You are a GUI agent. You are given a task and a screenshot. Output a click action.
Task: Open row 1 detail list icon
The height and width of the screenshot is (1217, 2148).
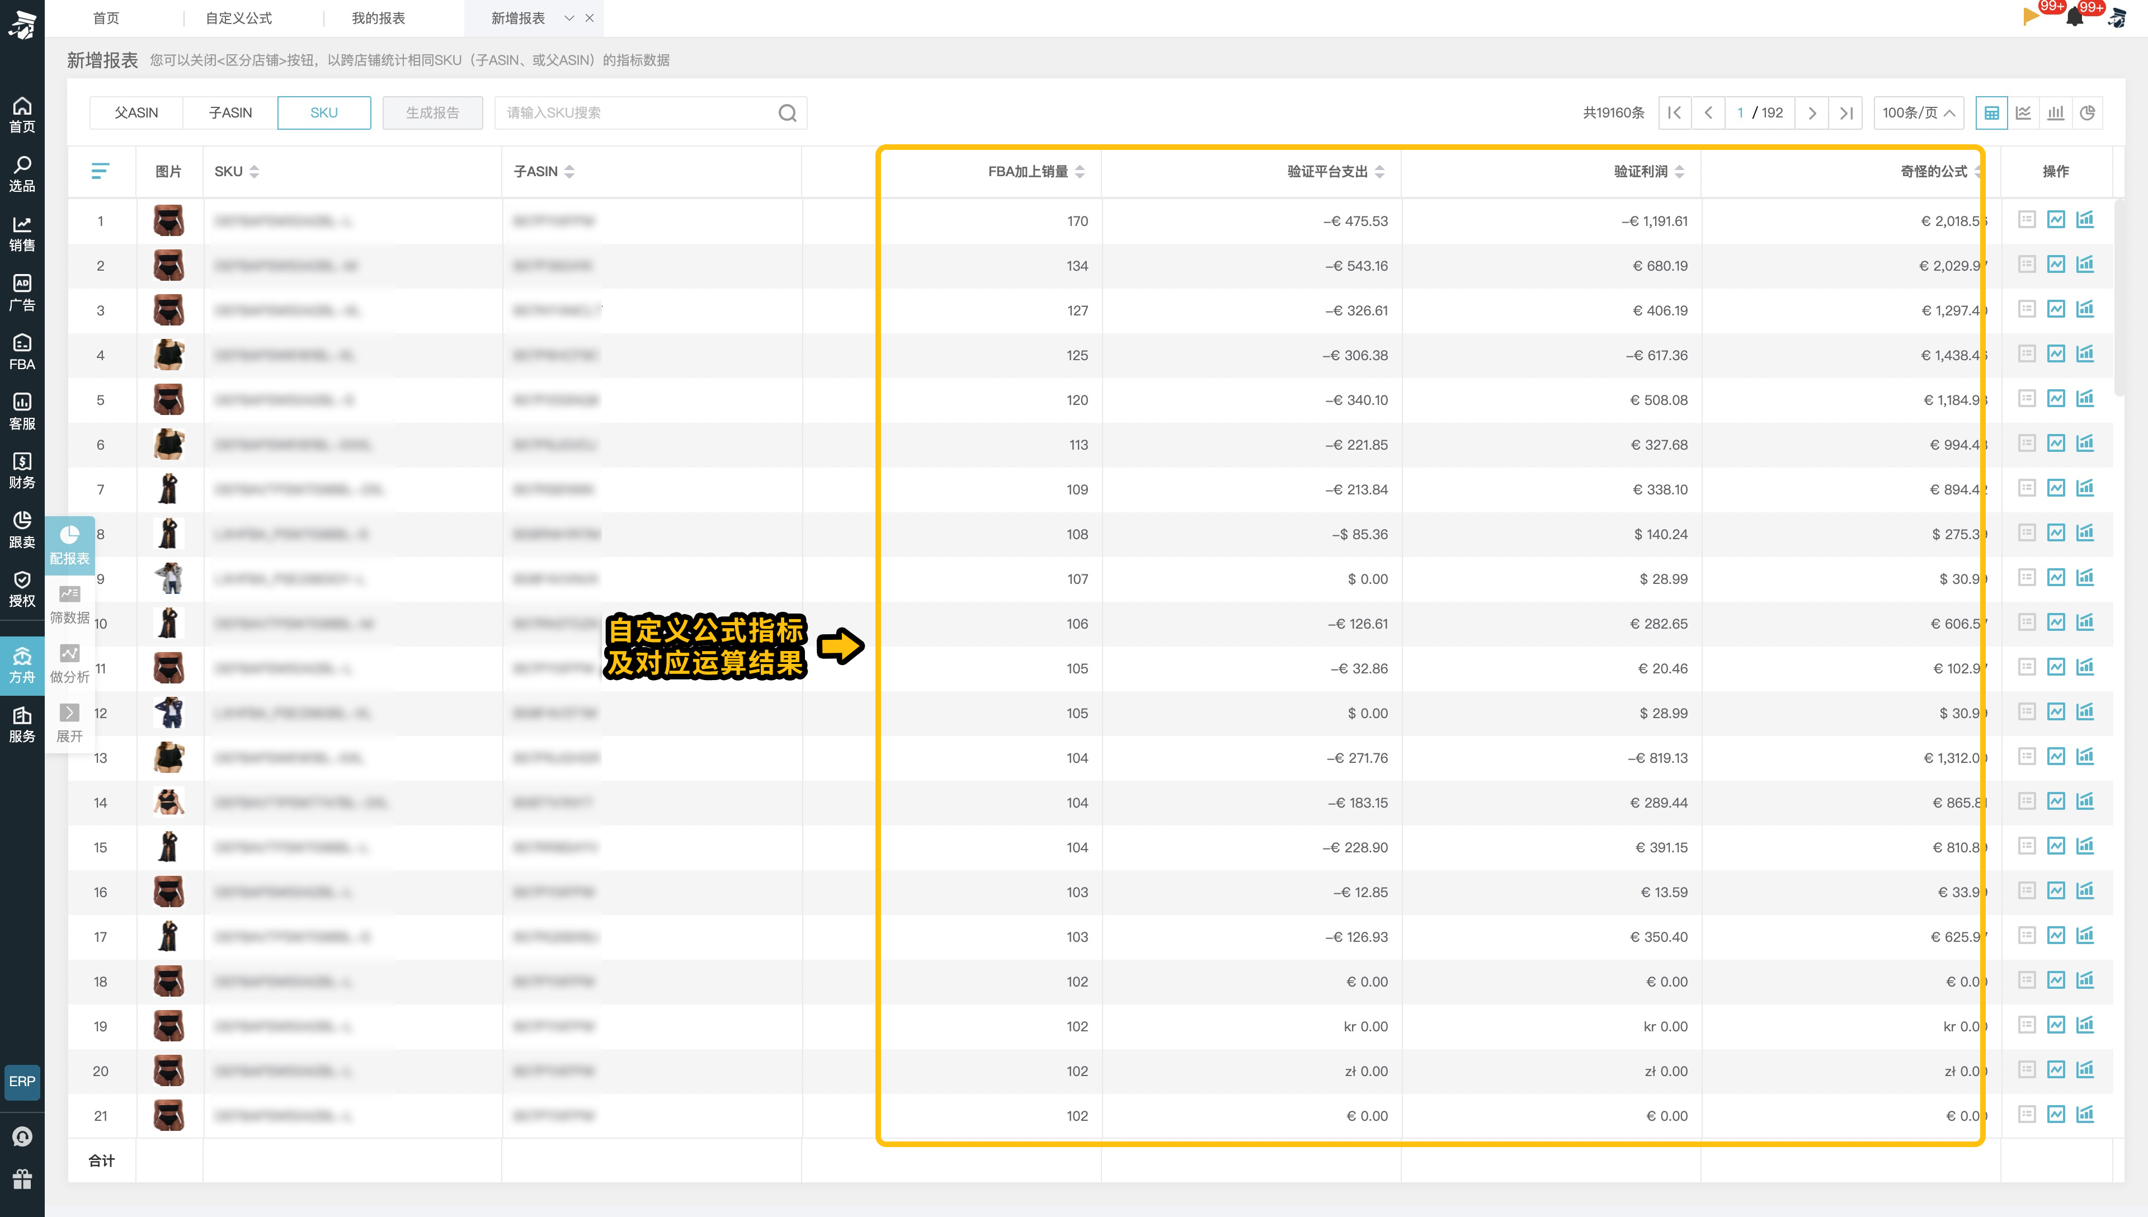(x=2027, y=220)
